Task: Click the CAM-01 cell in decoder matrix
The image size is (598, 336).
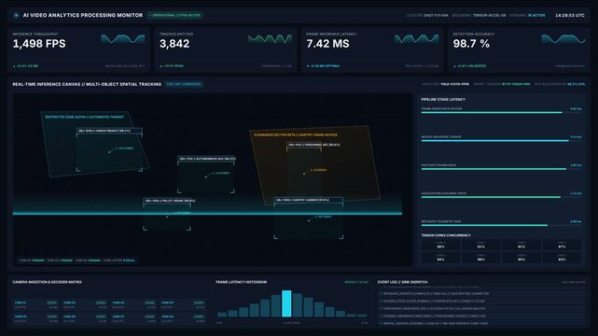Action: 36,304
